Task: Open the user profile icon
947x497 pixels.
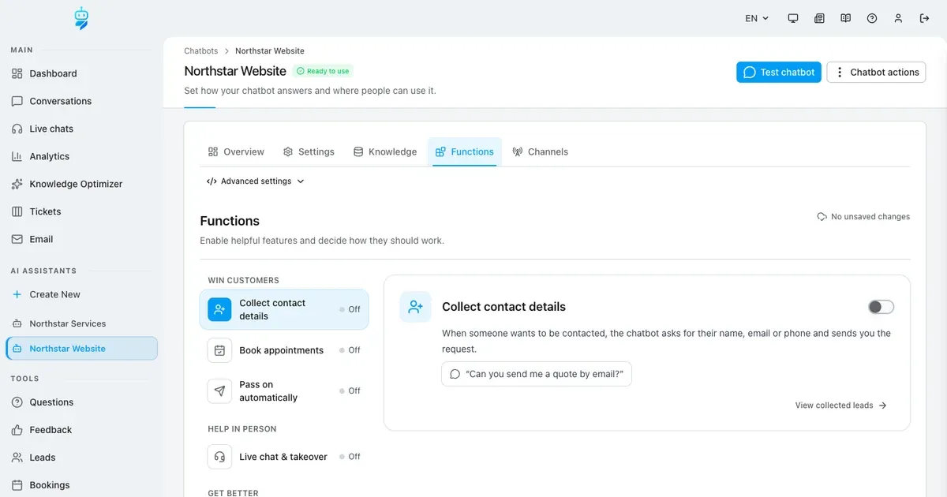Action: point(898,18)
